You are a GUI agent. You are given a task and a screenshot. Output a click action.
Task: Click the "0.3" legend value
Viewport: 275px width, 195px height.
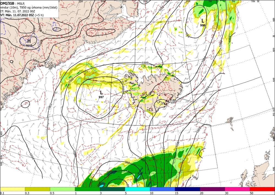(27, 193)
